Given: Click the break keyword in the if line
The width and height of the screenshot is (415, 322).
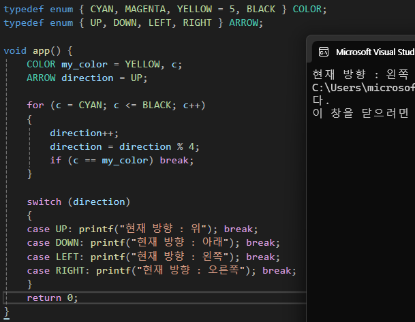Looking at the screenshot, I should 174,161.
